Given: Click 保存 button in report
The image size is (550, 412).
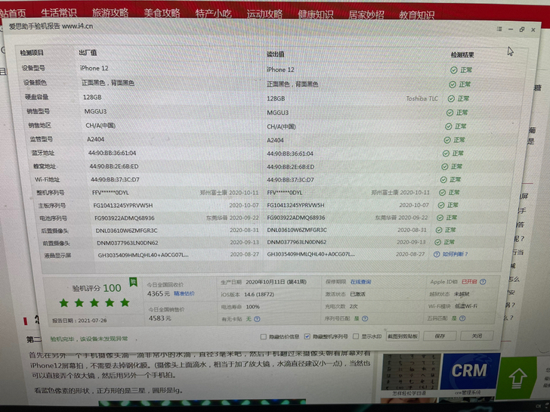Looking at the screenshot, I should coord(440,336).
